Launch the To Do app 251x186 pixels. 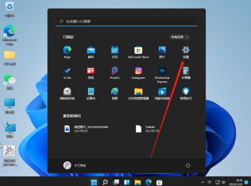pyautogui.click(x=67, y=71)
